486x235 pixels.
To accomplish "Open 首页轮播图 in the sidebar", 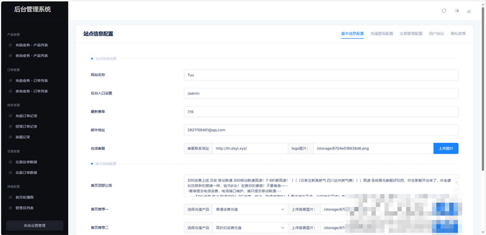I will 24,197.
